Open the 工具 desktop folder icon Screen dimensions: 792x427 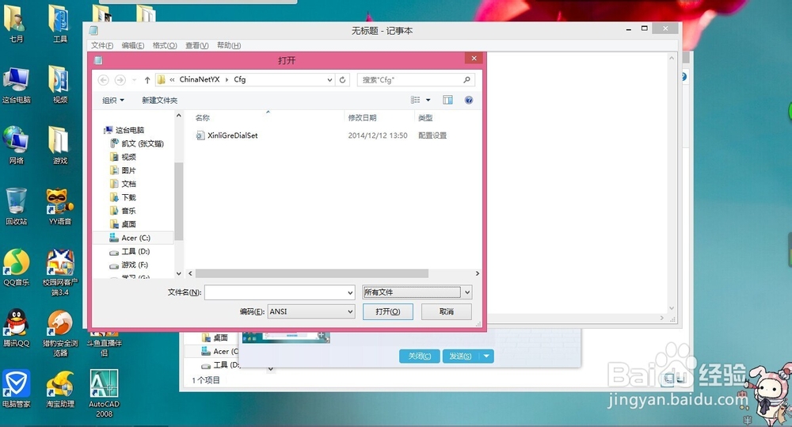(59, 21)
